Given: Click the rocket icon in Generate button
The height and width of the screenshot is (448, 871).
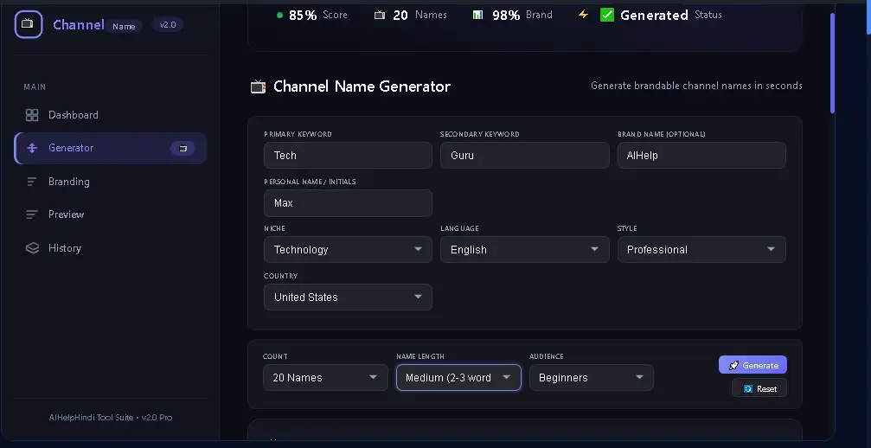Looking at the screenshot, I should click(733, 365).
